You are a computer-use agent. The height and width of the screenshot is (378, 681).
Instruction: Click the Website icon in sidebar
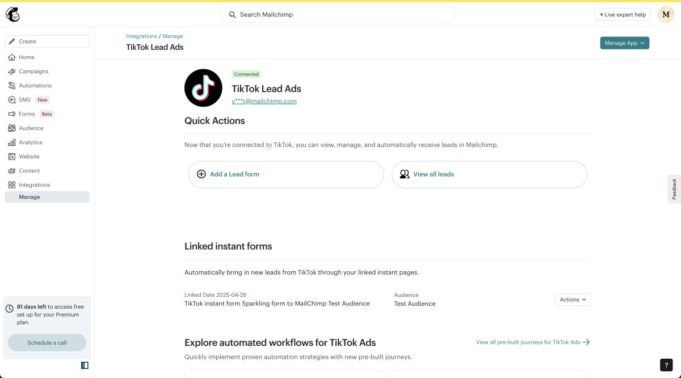(12, 157)
